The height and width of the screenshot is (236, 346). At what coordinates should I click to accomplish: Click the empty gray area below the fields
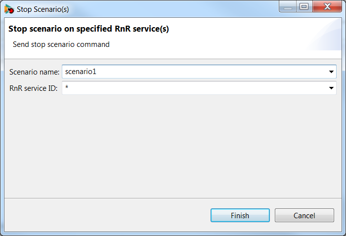click(173, 146)
